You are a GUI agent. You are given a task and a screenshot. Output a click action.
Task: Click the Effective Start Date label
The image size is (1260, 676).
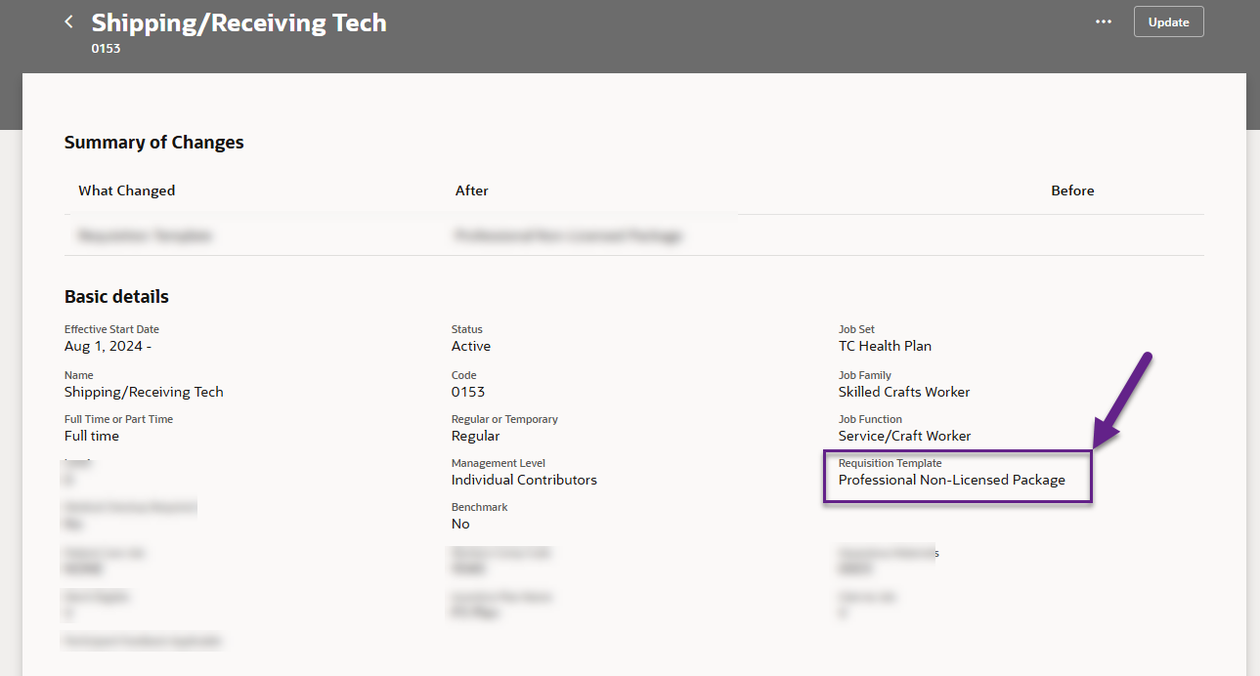(111, 329)
